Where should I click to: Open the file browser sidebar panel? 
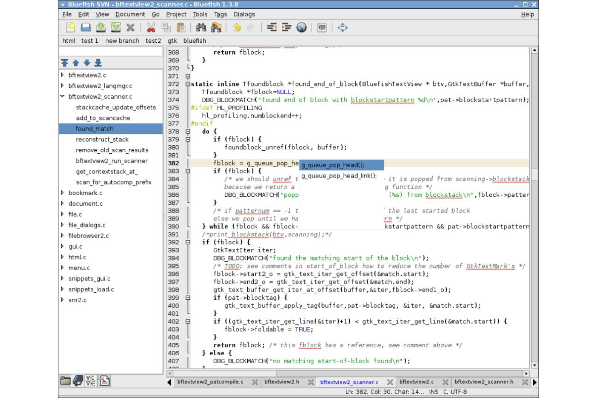(67, 381)
